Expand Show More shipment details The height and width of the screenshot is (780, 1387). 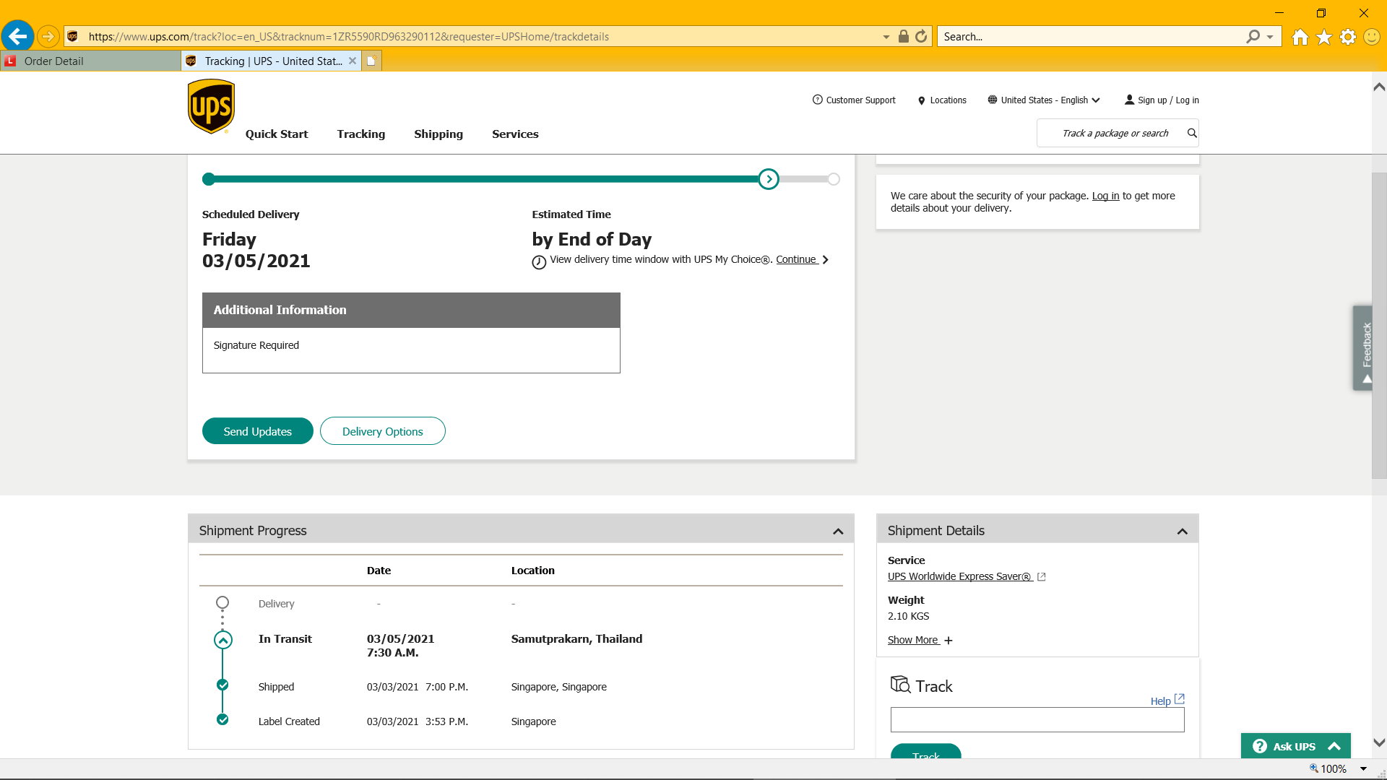(x=920, y=640)
